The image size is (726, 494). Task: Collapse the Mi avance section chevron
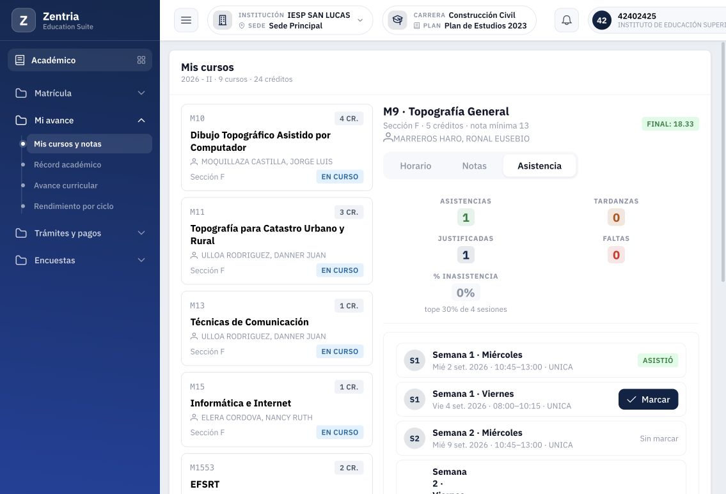click(141, 120)
